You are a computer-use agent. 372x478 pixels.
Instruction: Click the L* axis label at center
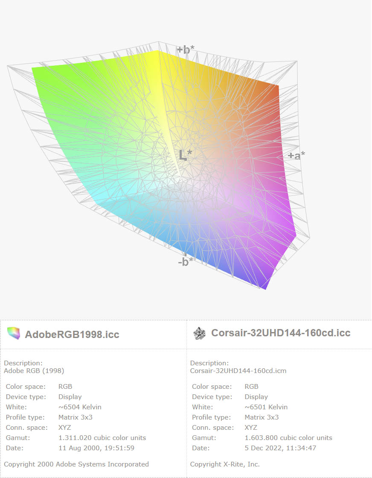tap(185, 155)
